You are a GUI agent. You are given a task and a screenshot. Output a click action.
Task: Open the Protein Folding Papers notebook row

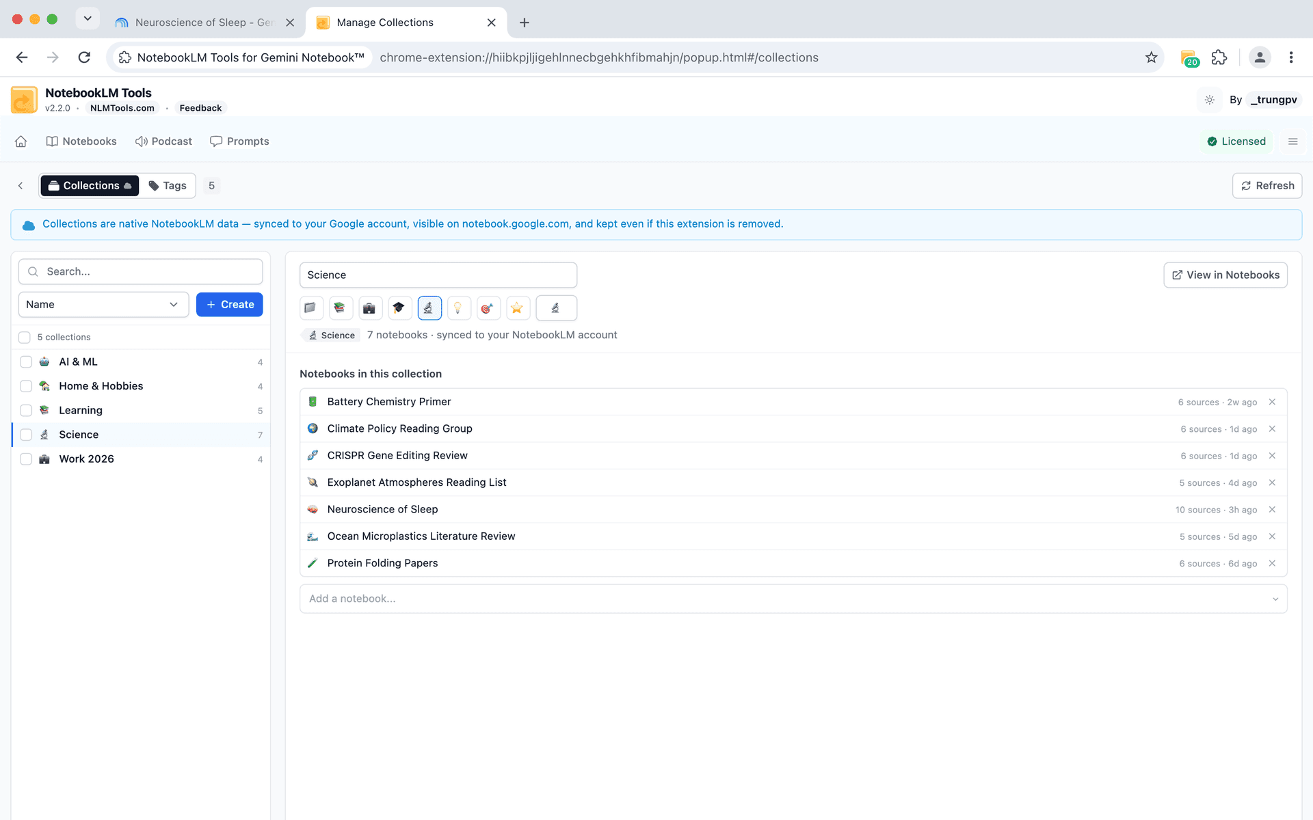(793, 563)
